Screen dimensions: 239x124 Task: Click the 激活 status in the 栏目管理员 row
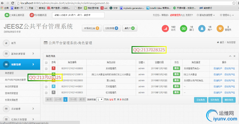[177, 92]
